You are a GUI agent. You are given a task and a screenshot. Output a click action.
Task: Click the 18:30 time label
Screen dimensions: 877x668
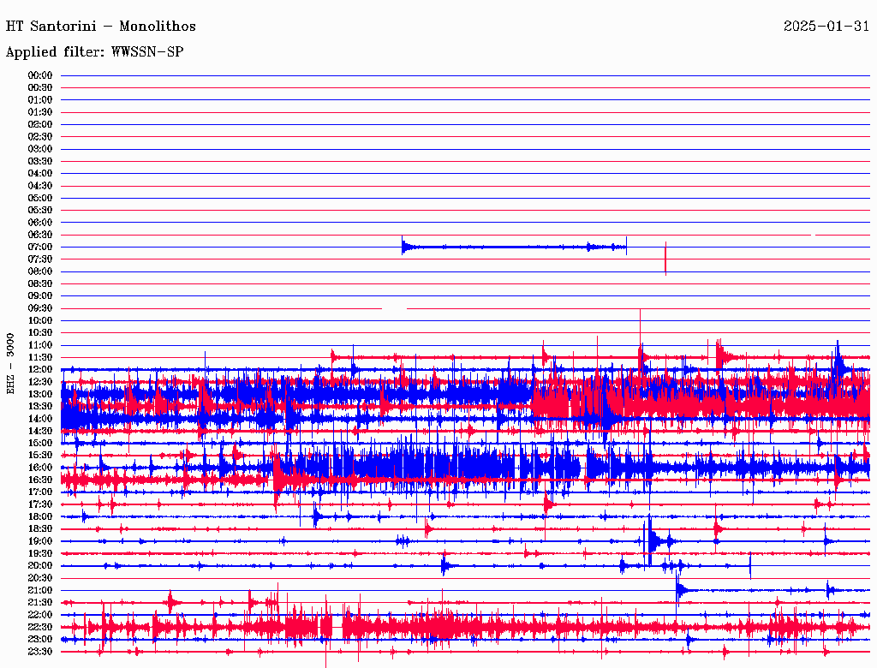[x=40, y=529]
